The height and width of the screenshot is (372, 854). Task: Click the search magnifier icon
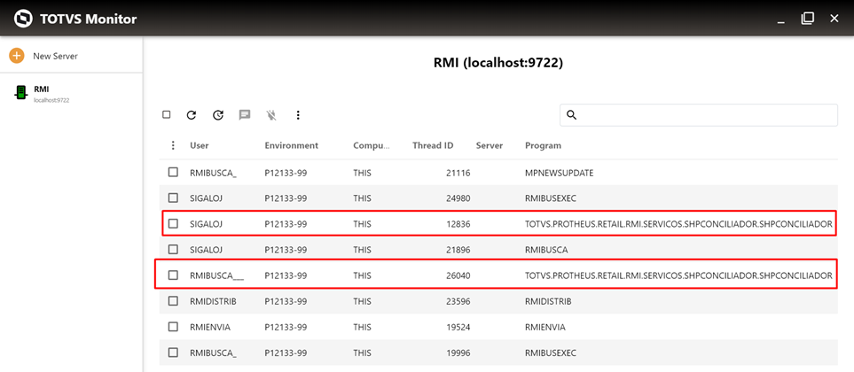(571, 115)
